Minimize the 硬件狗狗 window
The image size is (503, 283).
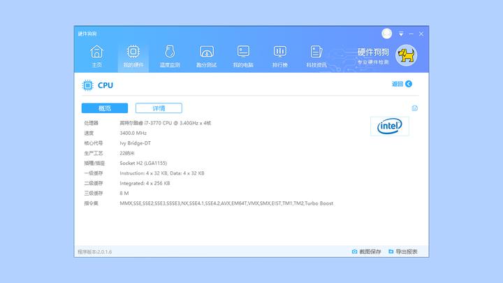411,34
